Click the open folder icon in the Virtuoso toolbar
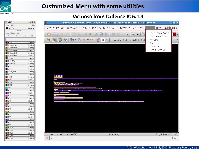The image size is (199, 149). click(x=49, y=34)
